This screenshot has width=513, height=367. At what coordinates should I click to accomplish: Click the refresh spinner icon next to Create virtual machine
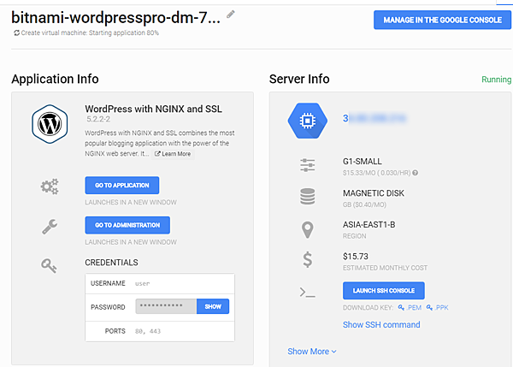coord(16,33)
